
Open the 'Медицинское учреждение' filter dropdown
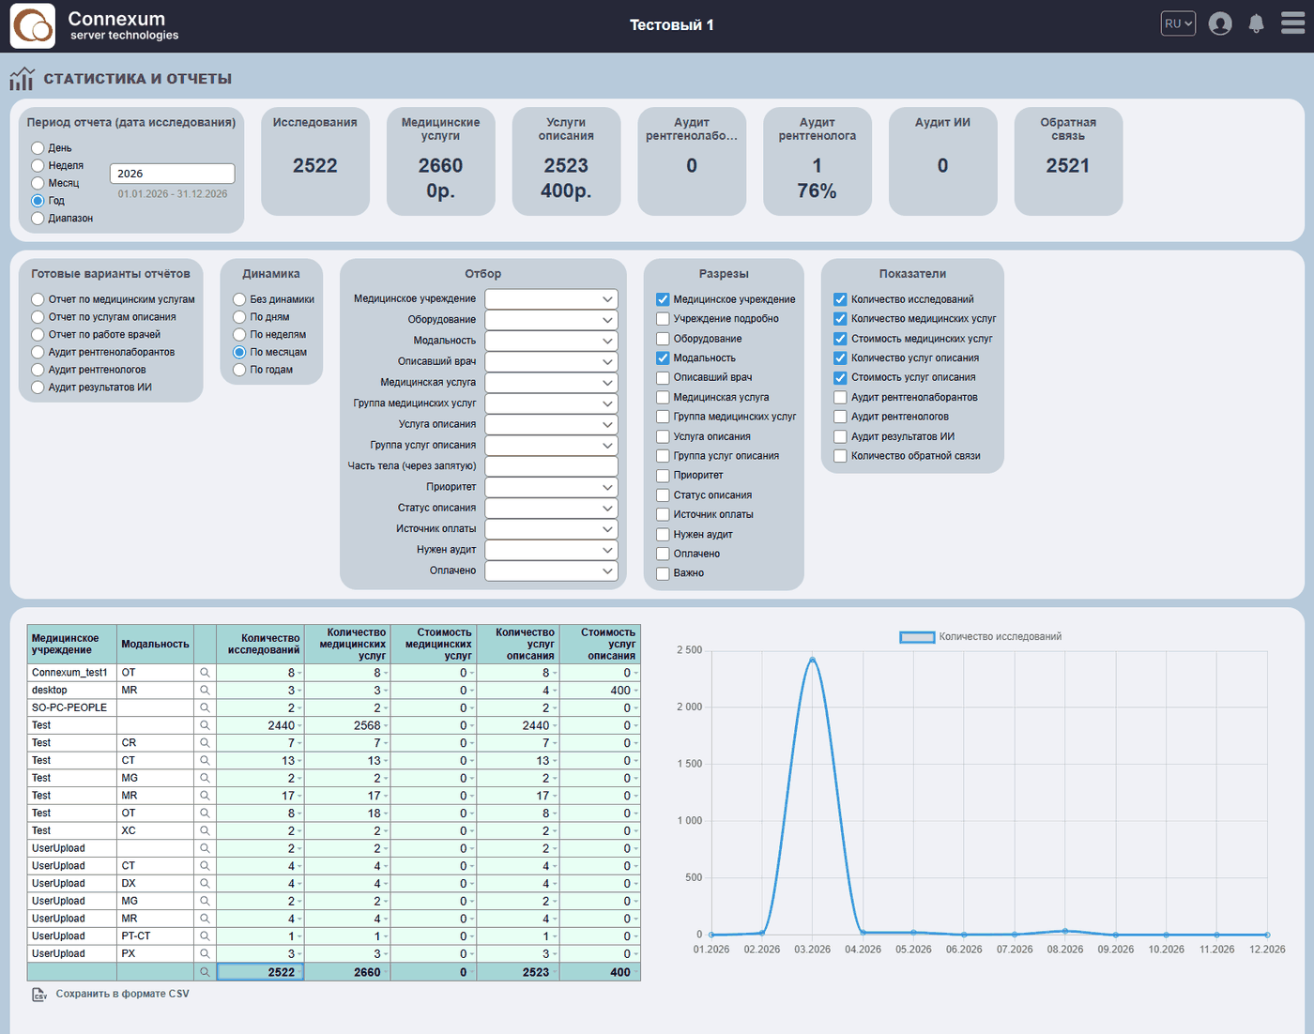coord(551,298)
